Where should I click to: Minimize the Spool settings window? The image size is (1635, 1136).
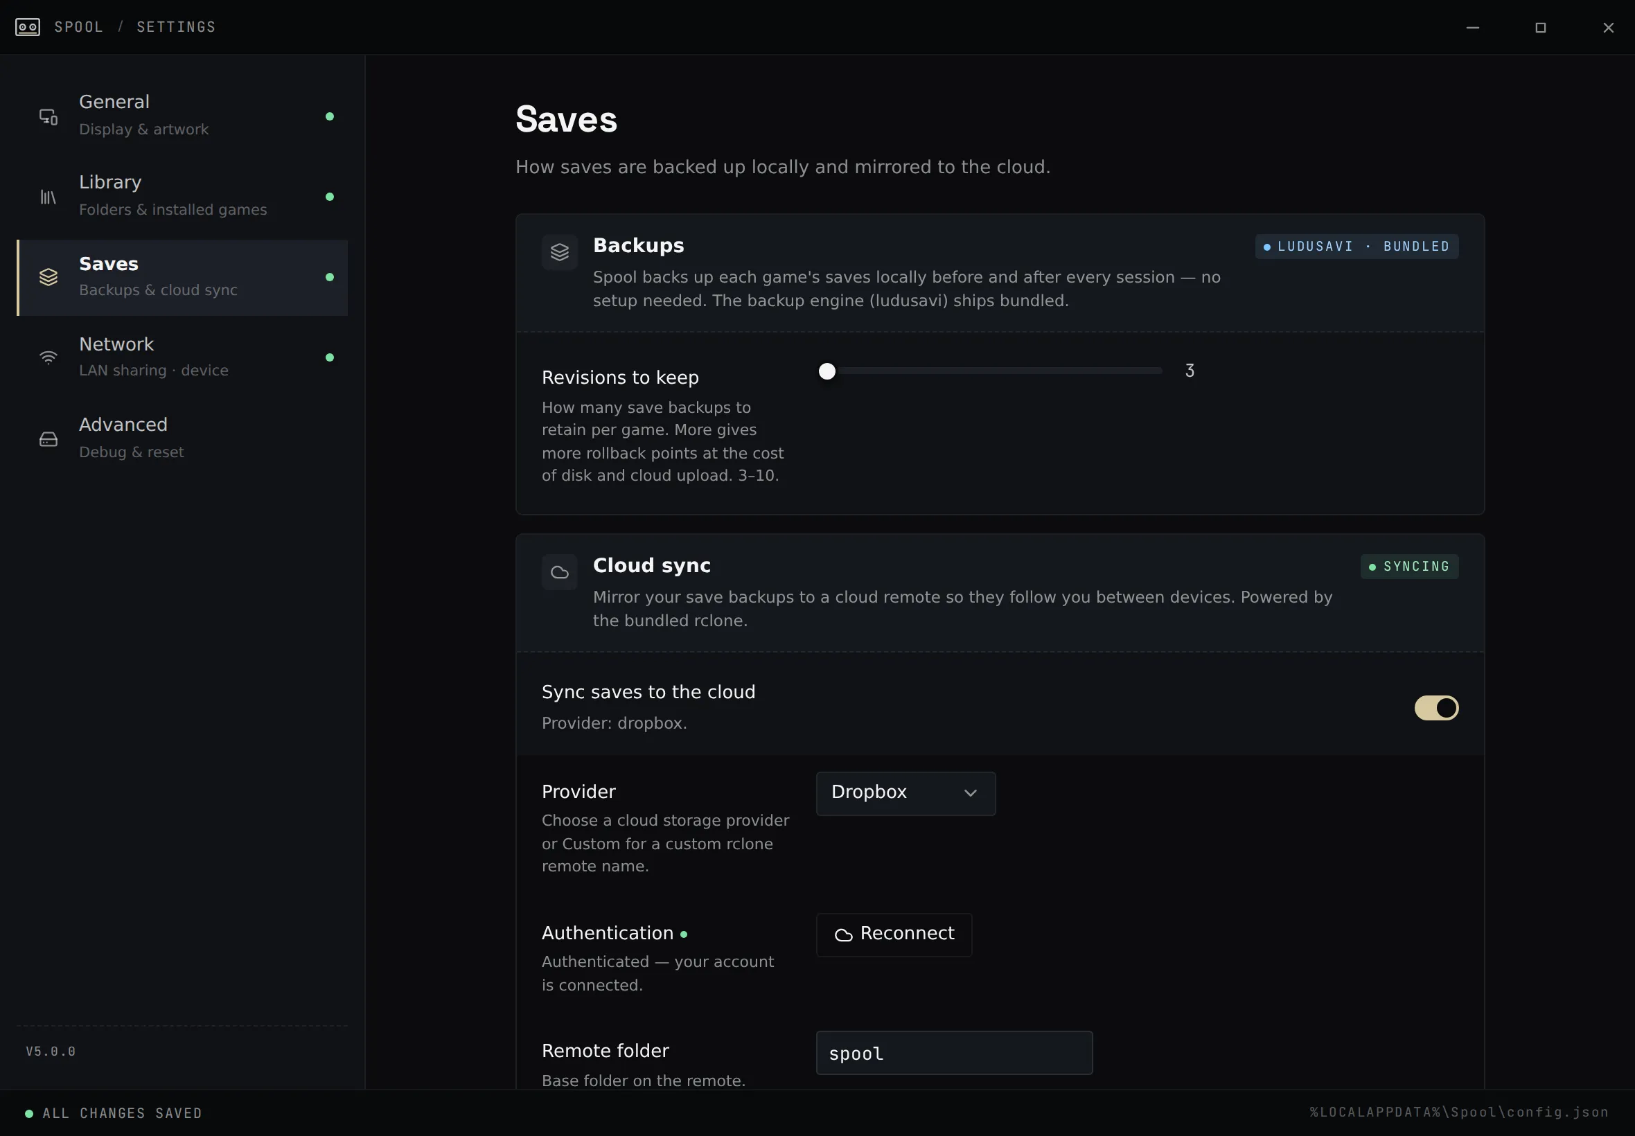(x=1473, y=27)
